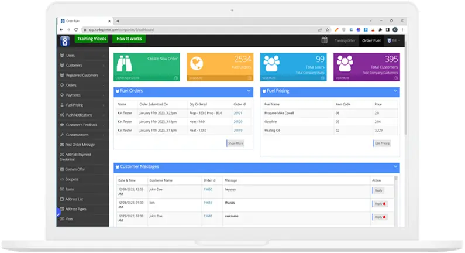Click the page vertical scrollbar
This screenshot has width=465, height=253.
[406, 89]
